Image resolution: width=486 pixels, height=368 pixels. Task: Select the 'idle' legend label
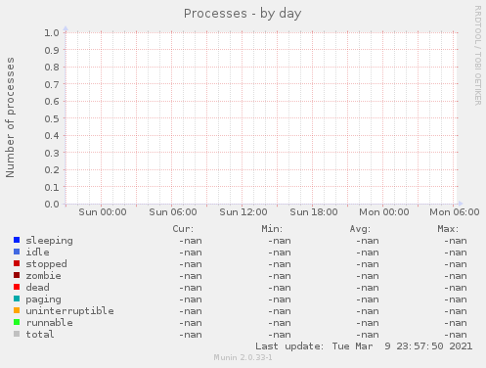tap(37, 253)
